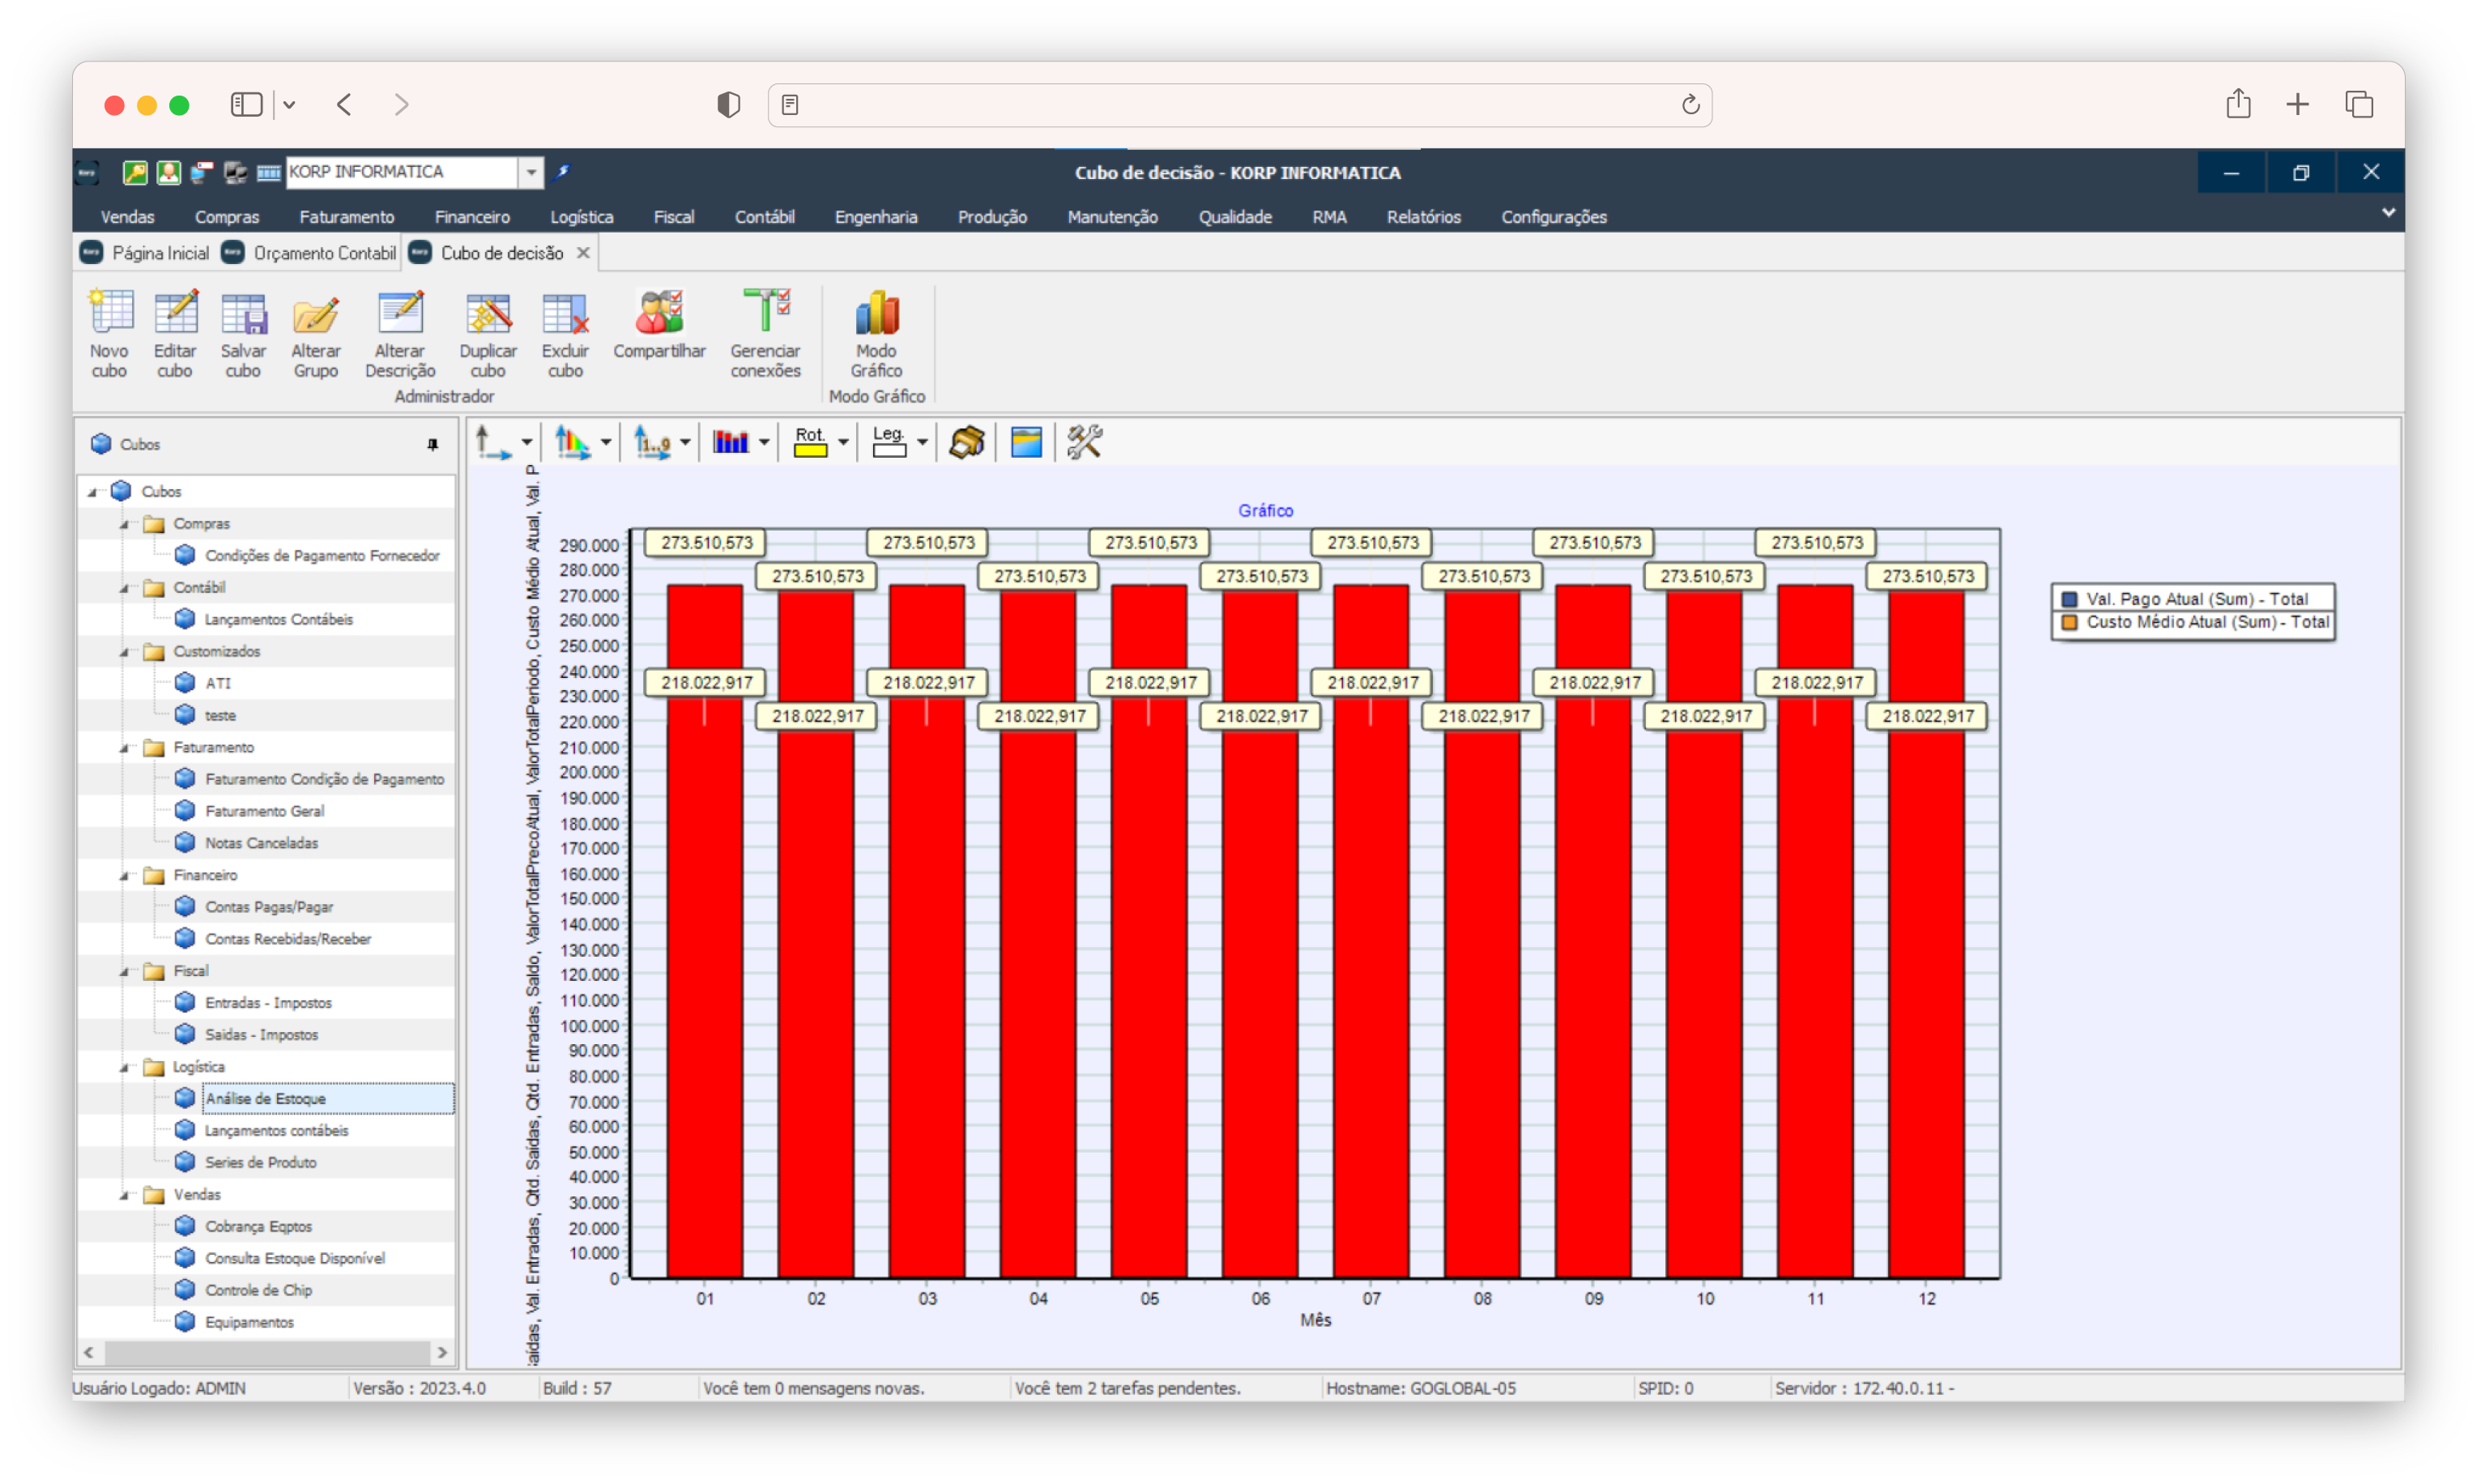Click the chart image export icon

coord(1026,442)
